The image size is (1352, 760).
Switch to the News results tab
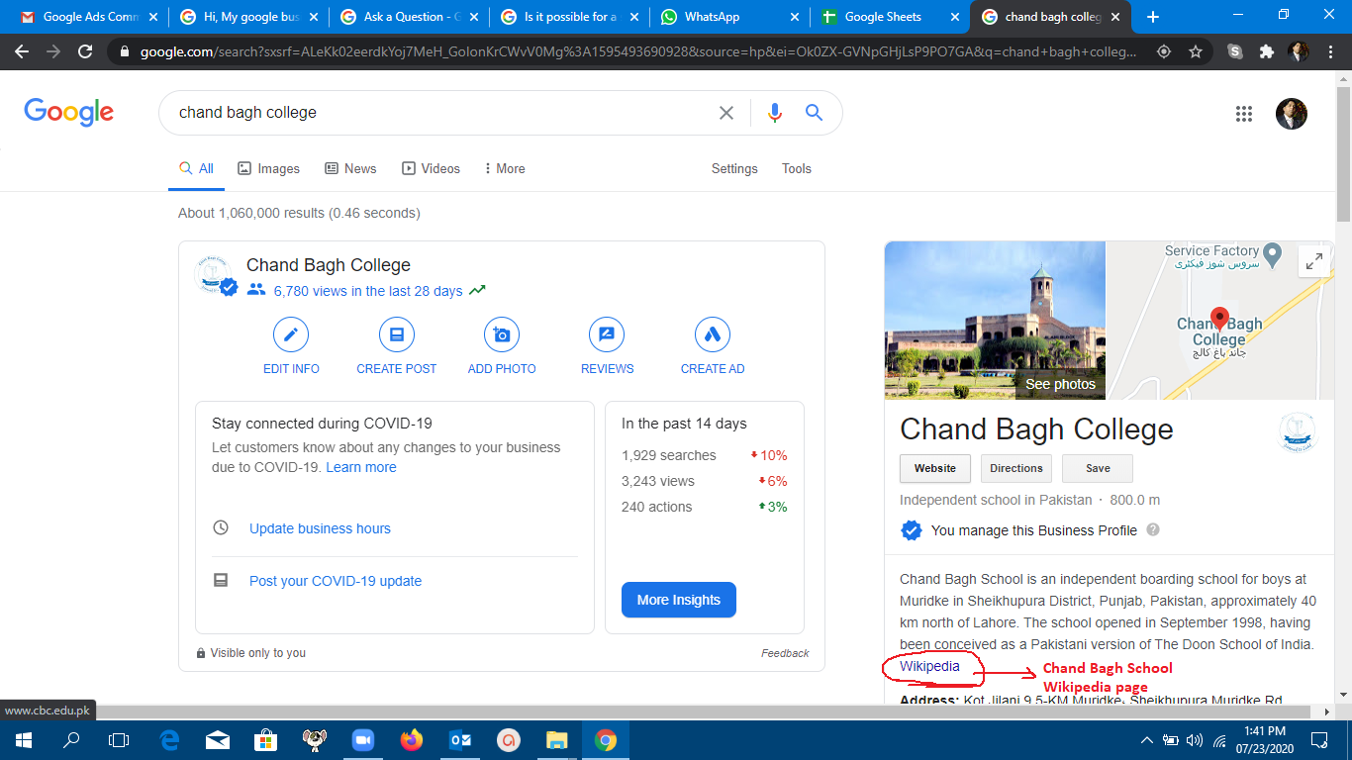click(350, 168)
